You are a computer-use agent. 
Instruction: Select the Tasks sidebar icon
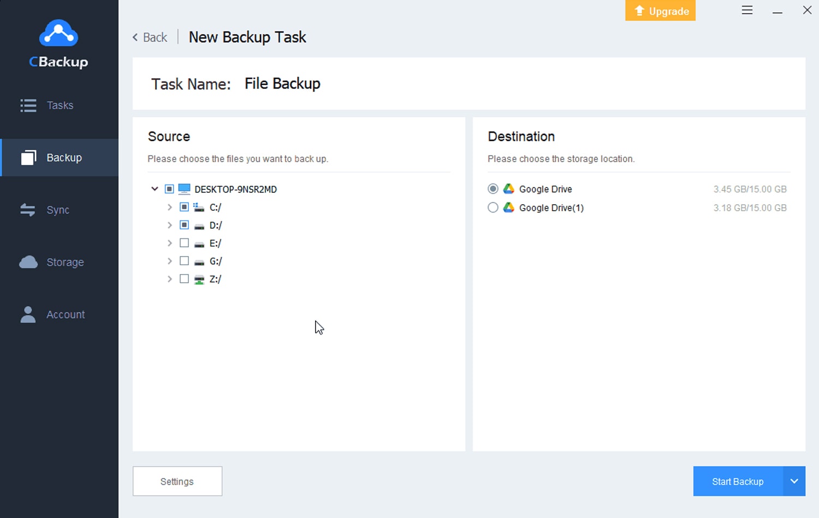(x=28, y=105)
